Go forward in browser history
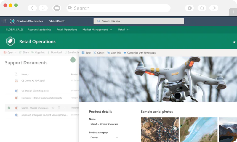 click(x=43, y=8)
